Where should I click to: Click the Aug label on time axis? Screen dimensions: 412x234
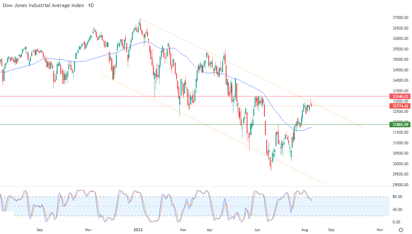tap(304, 230)
